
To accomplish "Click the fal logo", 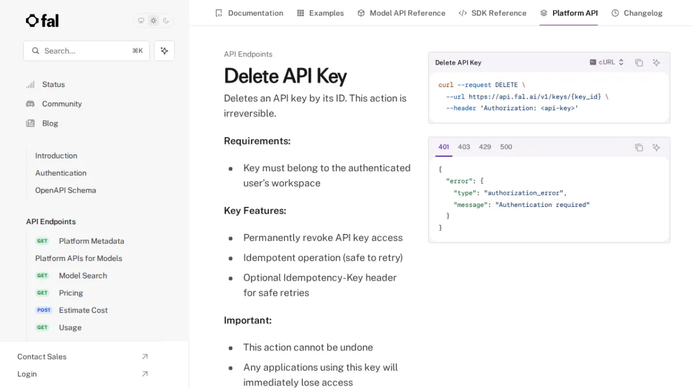I will coord(42,21).
